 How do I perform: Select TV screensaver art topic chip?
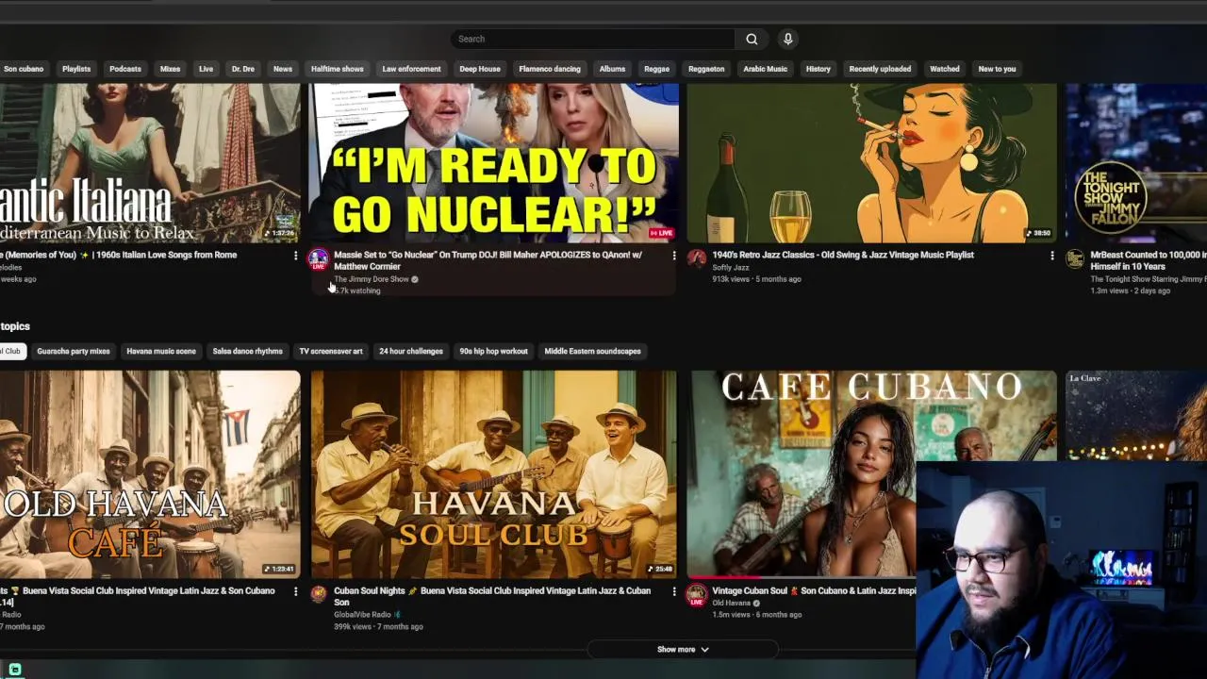(x=331, y=351)
